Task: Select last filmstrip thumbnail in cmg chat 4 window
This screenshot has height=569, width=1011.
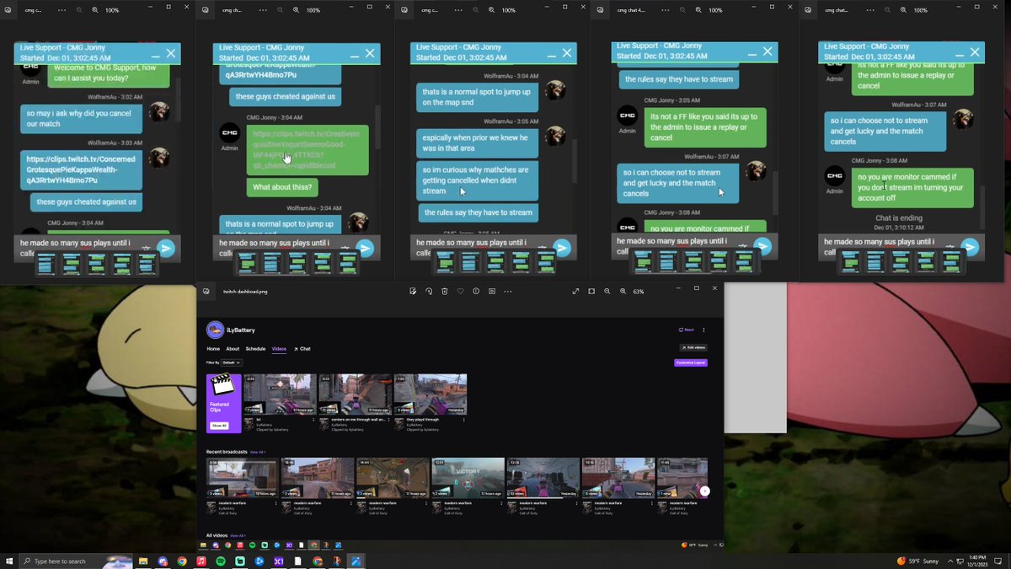Action: pyautogui.click(x=744, y=262)
